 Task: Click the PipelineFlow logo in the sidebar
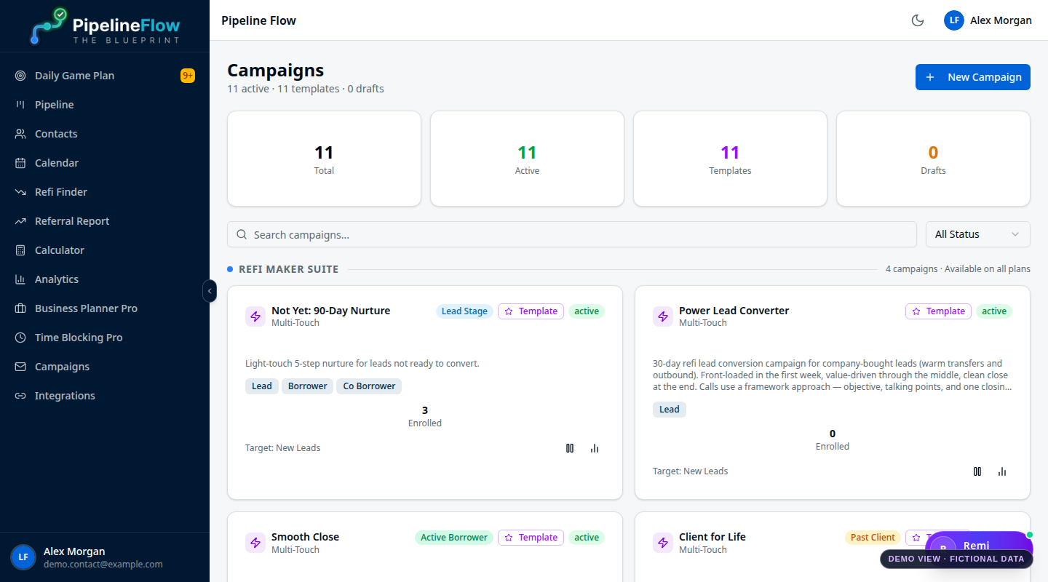click(x=105, y=27)
